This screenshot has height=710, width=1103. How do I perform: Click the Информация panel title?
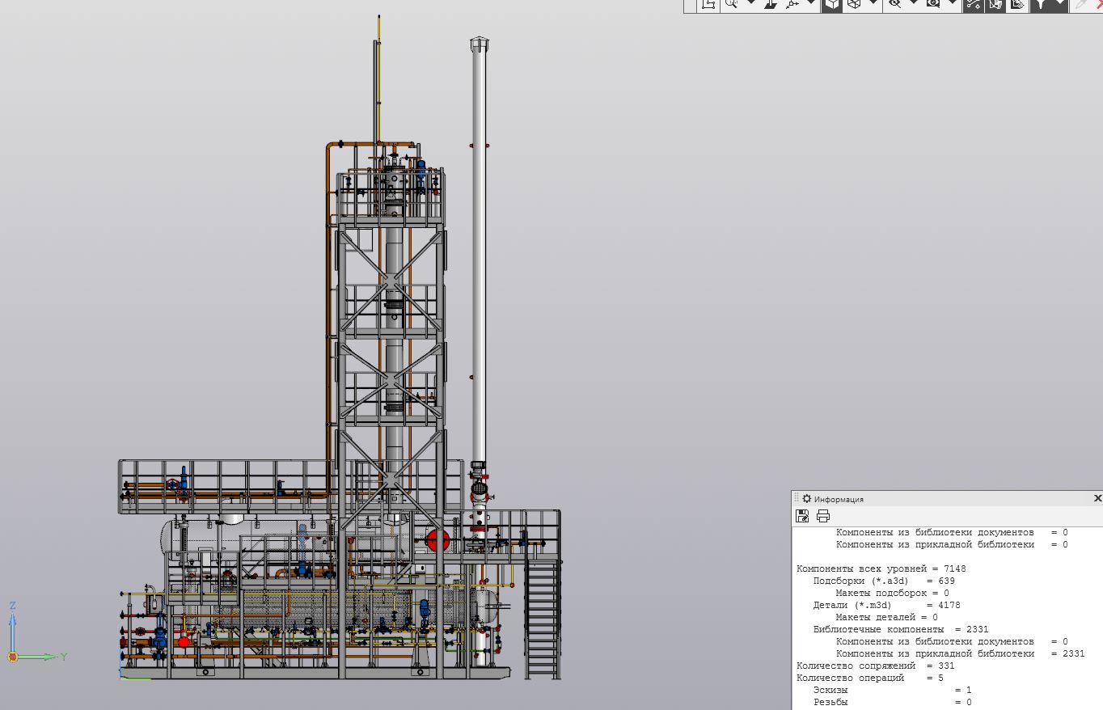coord(839,499)
